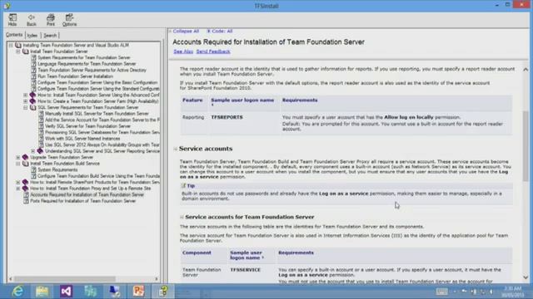Open PowerPoint from the taskbar
The height and width of the screenshot is (299, 533).
[x=139, y=292]
